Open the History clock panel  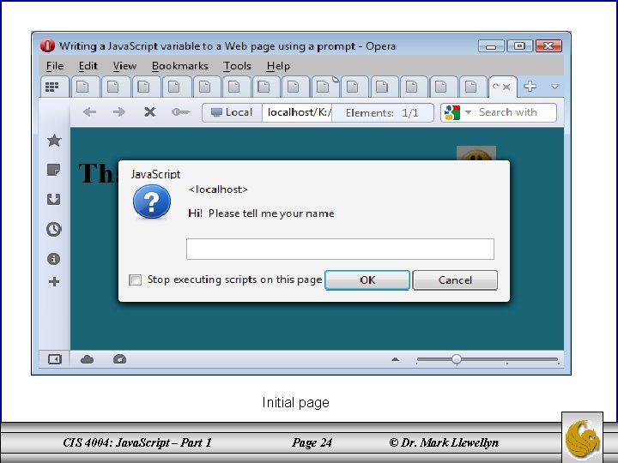(x=54, y=229)
